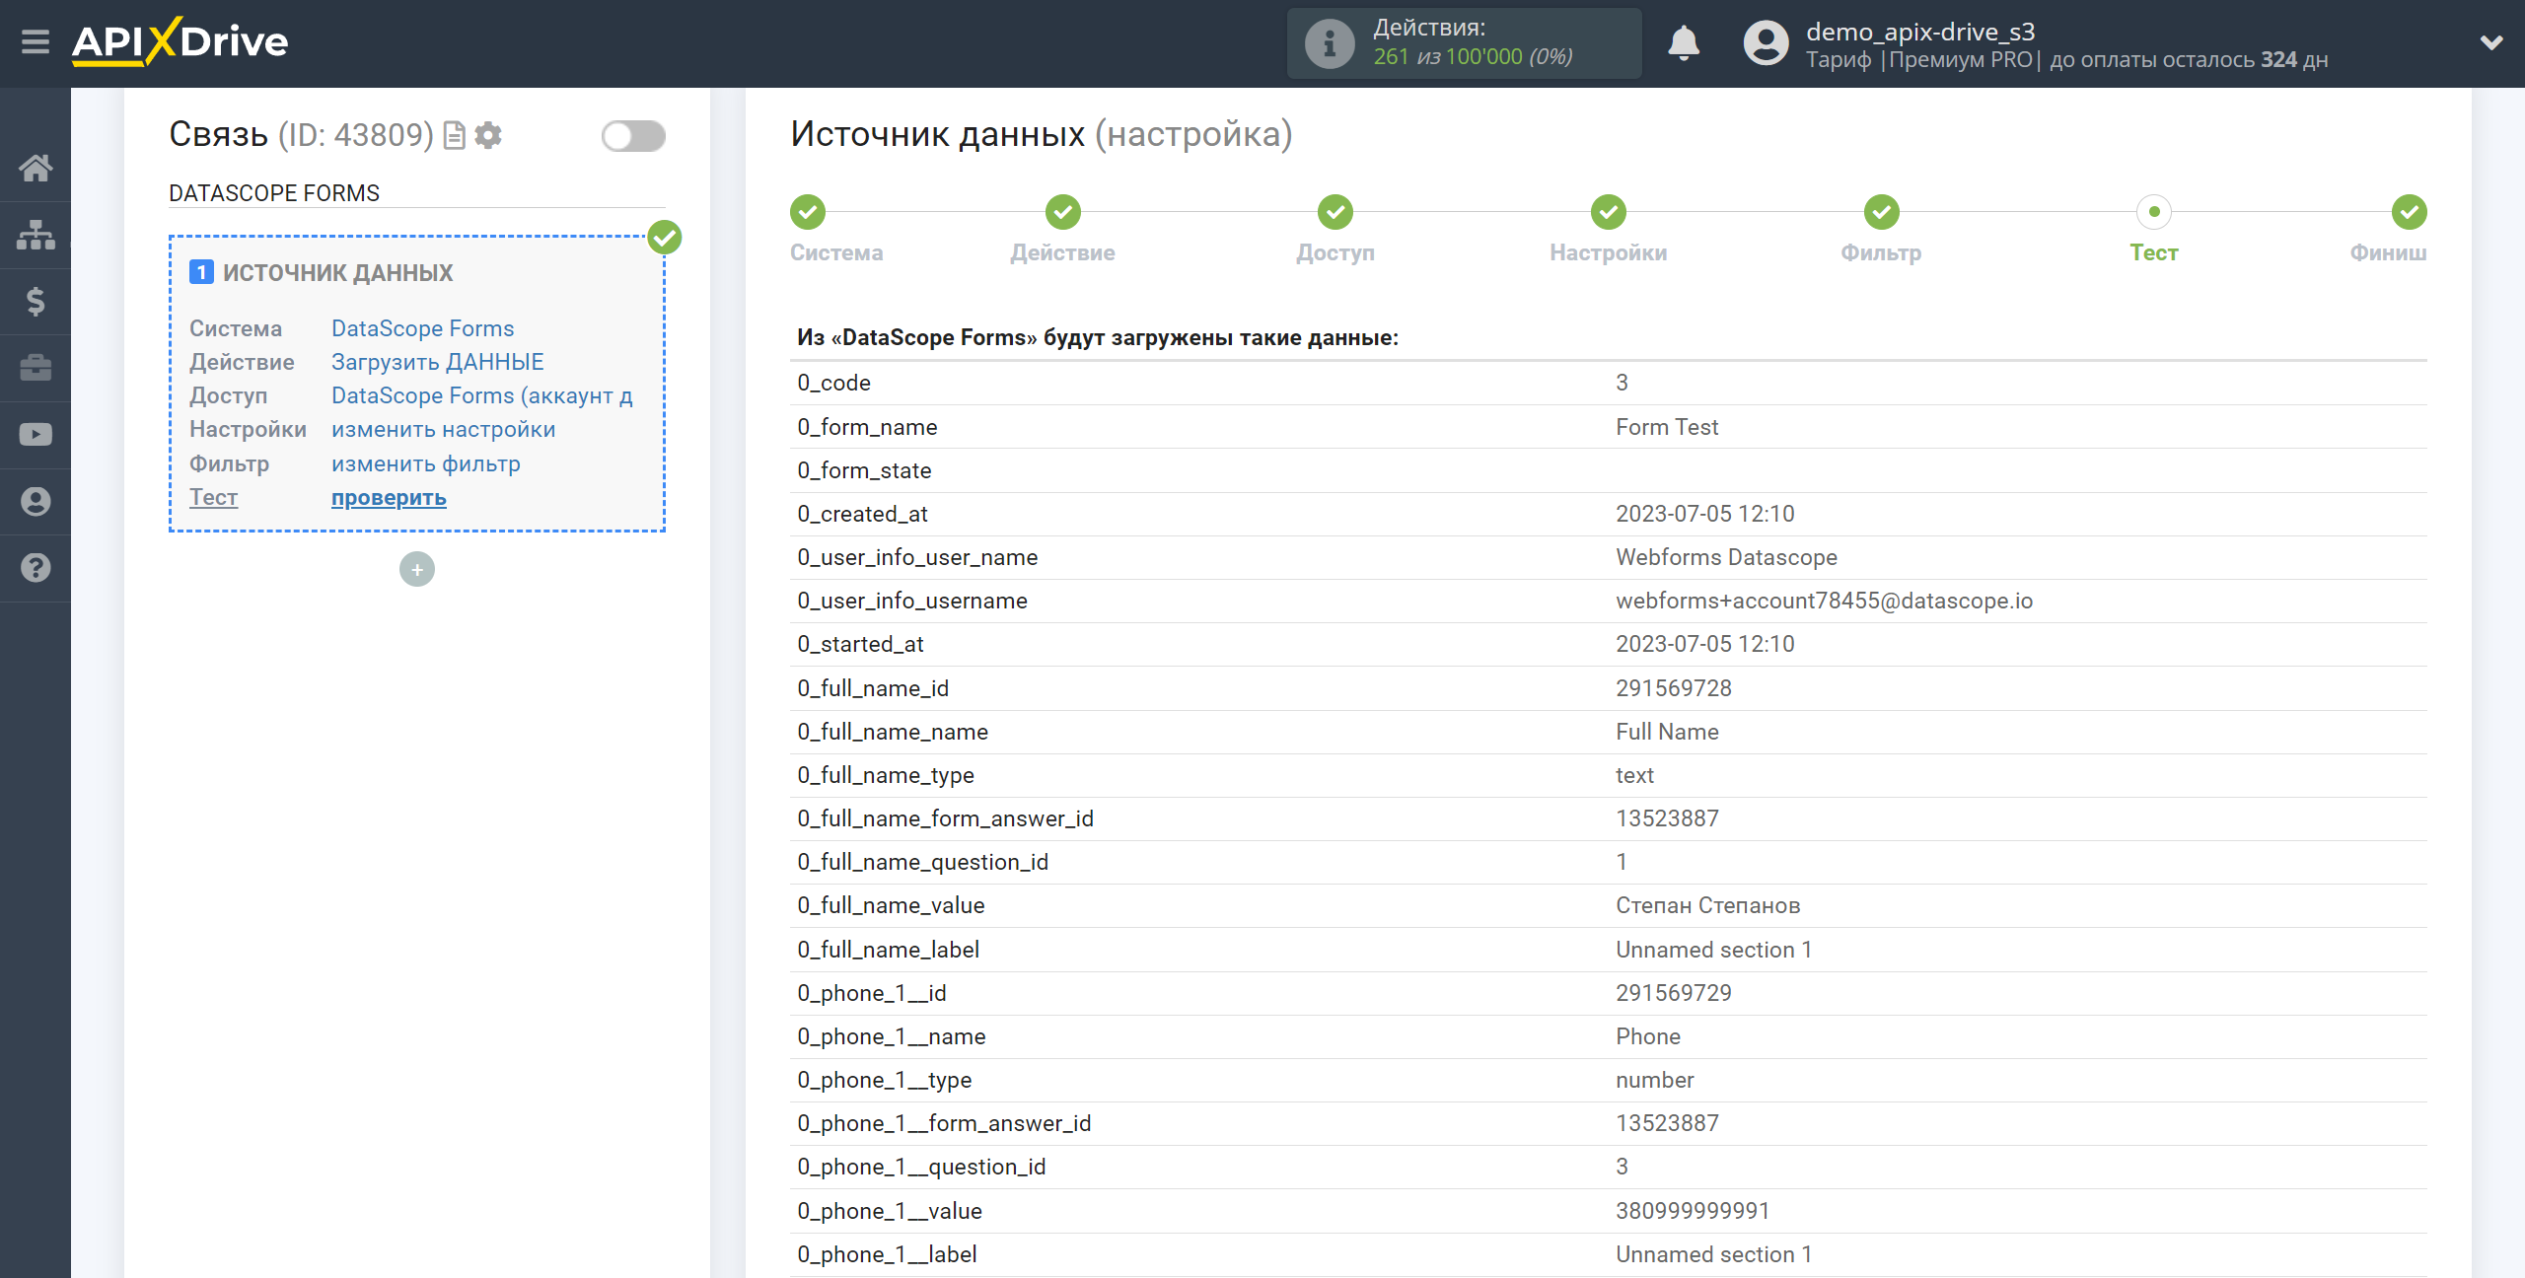
Task: Toggle the connection enable switch
Action: [x=633, y=136]
